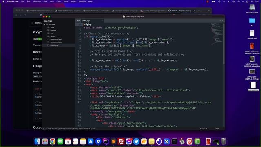The image size is (261, 147).
Task: Launch Google Chrome from the dock
Action: [x=53, y=142]
